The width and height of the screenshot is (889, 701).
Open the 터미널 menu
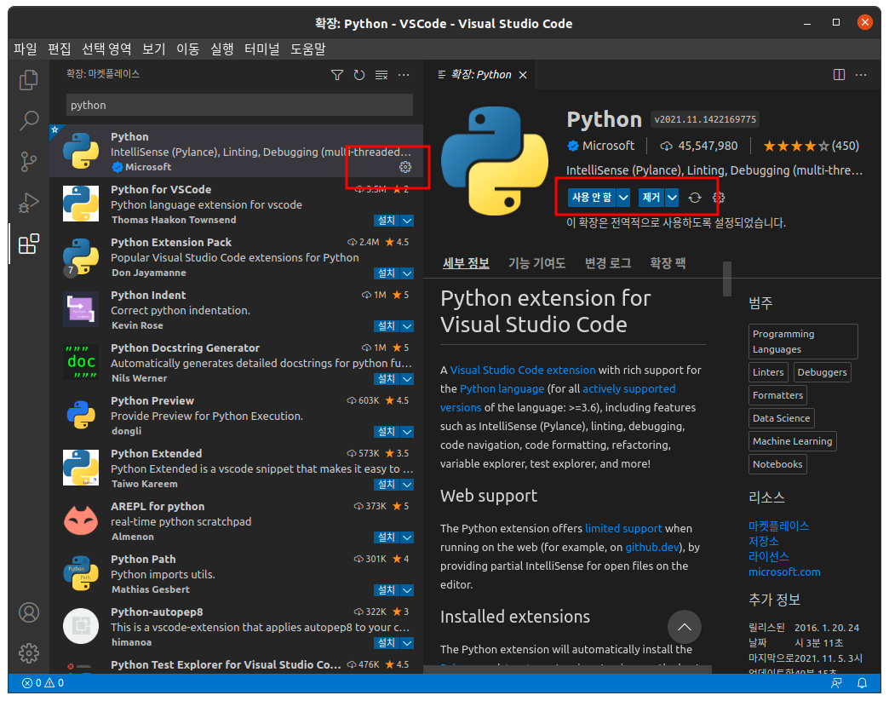coord(262,49)
